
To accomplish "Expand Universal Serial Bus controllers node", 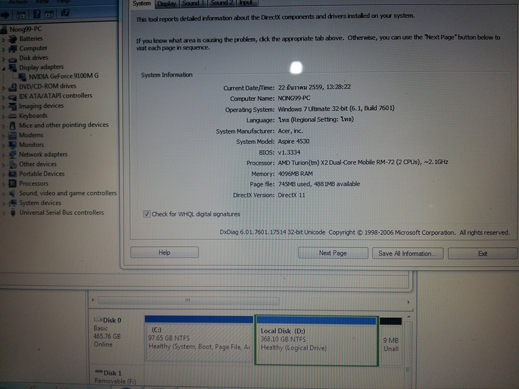I will 4,213.
